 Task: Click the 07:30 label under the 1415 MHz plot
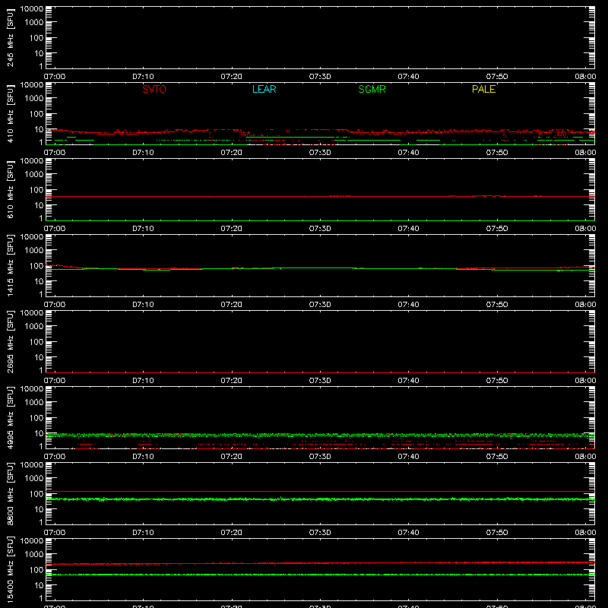(x=320, y=305)
